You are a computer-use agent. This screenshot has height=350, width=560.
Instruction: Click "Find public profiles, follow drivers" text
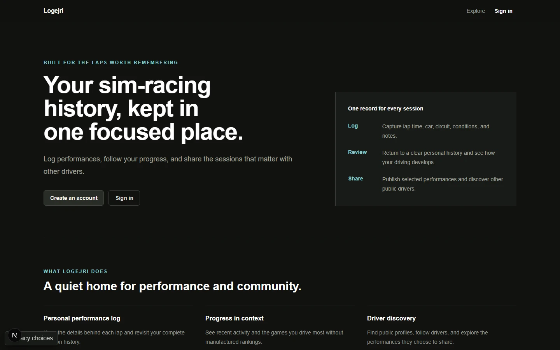point(427,337)
